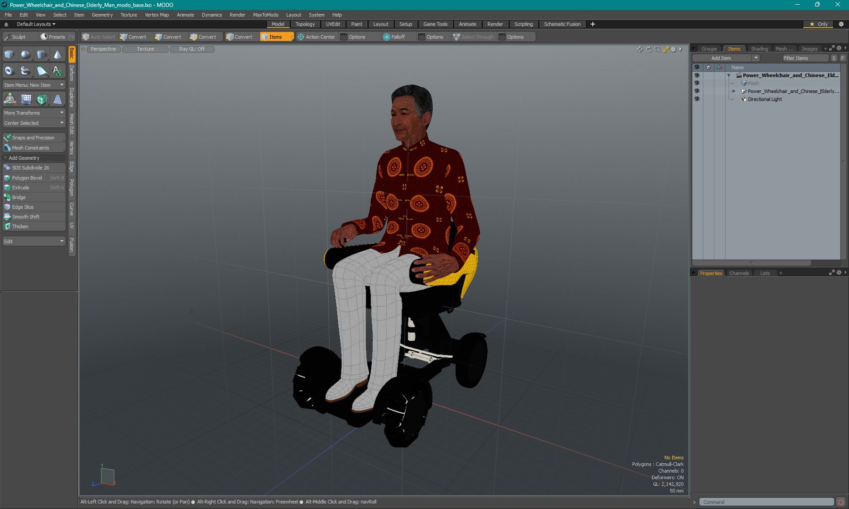Click the Extrude tool
This screenshot has width=849, height=509.
(x=33, y=188)
